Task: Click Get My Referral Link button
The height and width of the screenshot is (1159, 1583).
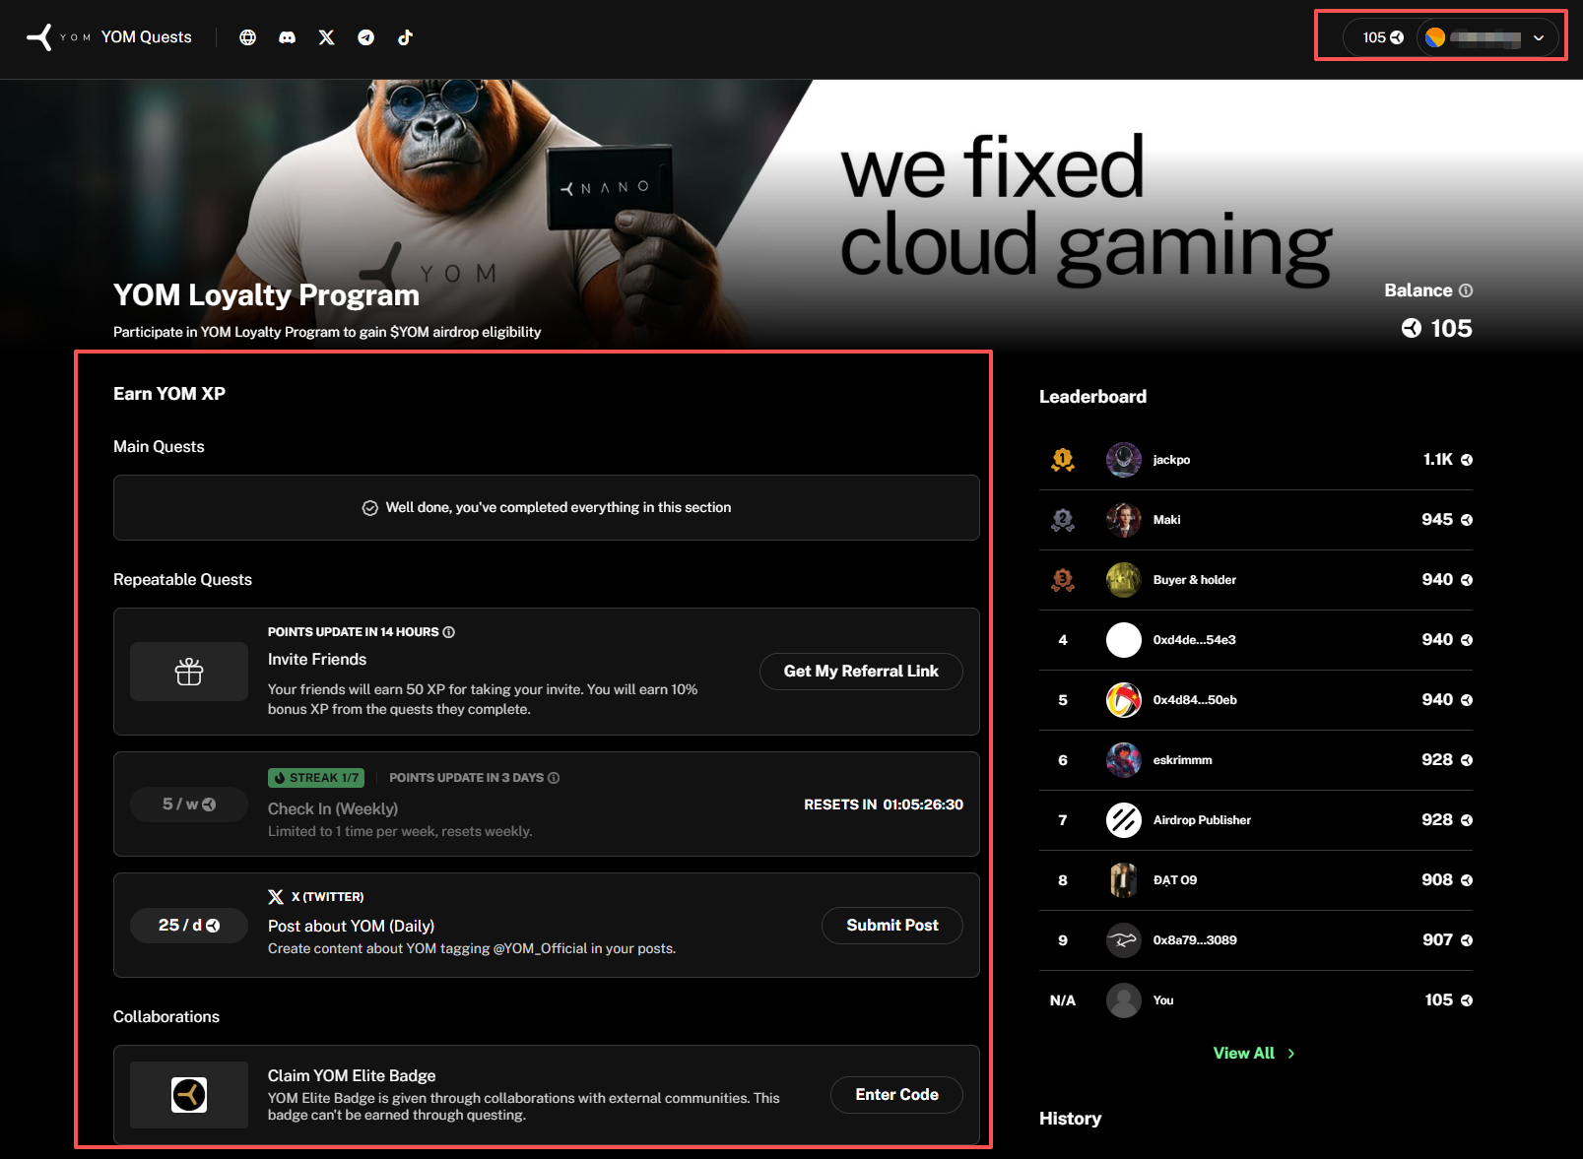Action: (860, 672)
